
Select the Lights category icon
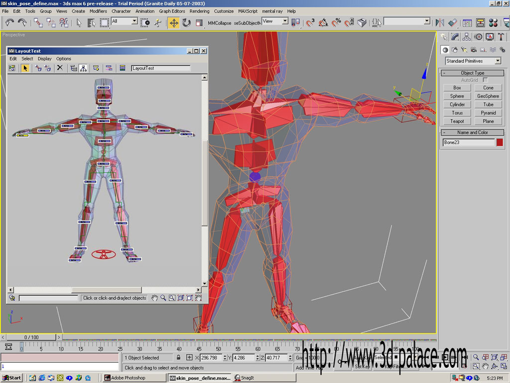tap(464, 50)
